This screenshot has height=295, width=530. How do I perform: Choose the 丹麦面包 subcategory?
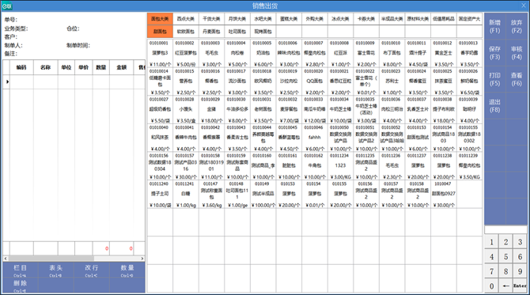(x=211, y=32)
